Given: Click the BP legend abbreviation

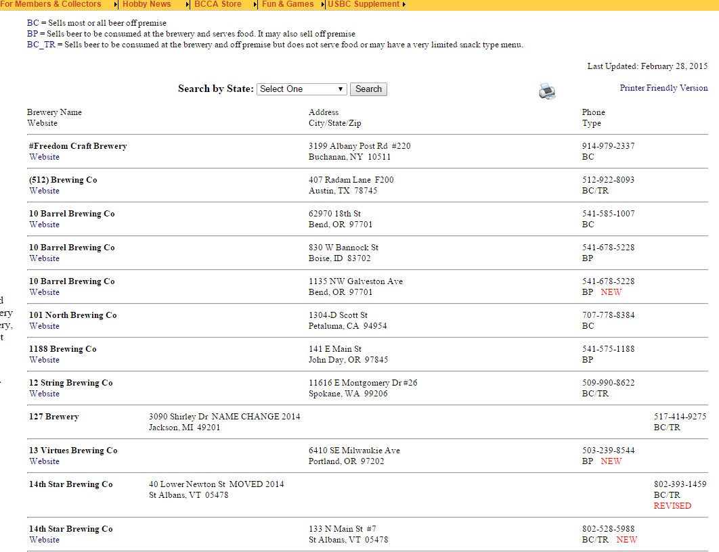Looking at the screenshot, I should coord(32,34).
